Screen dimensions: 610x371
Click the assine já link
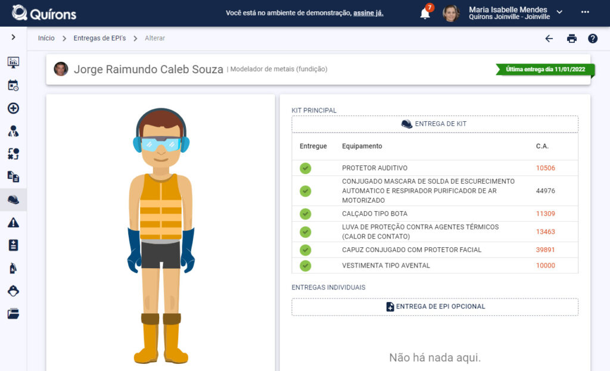368,13
